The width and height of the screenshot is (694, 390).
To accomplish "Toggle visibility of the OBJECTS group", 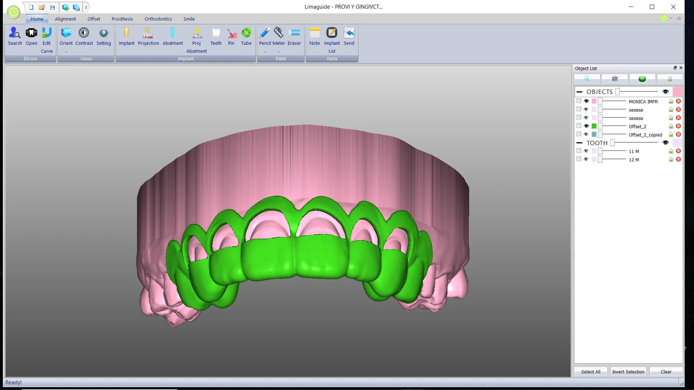I will (665, 92).
